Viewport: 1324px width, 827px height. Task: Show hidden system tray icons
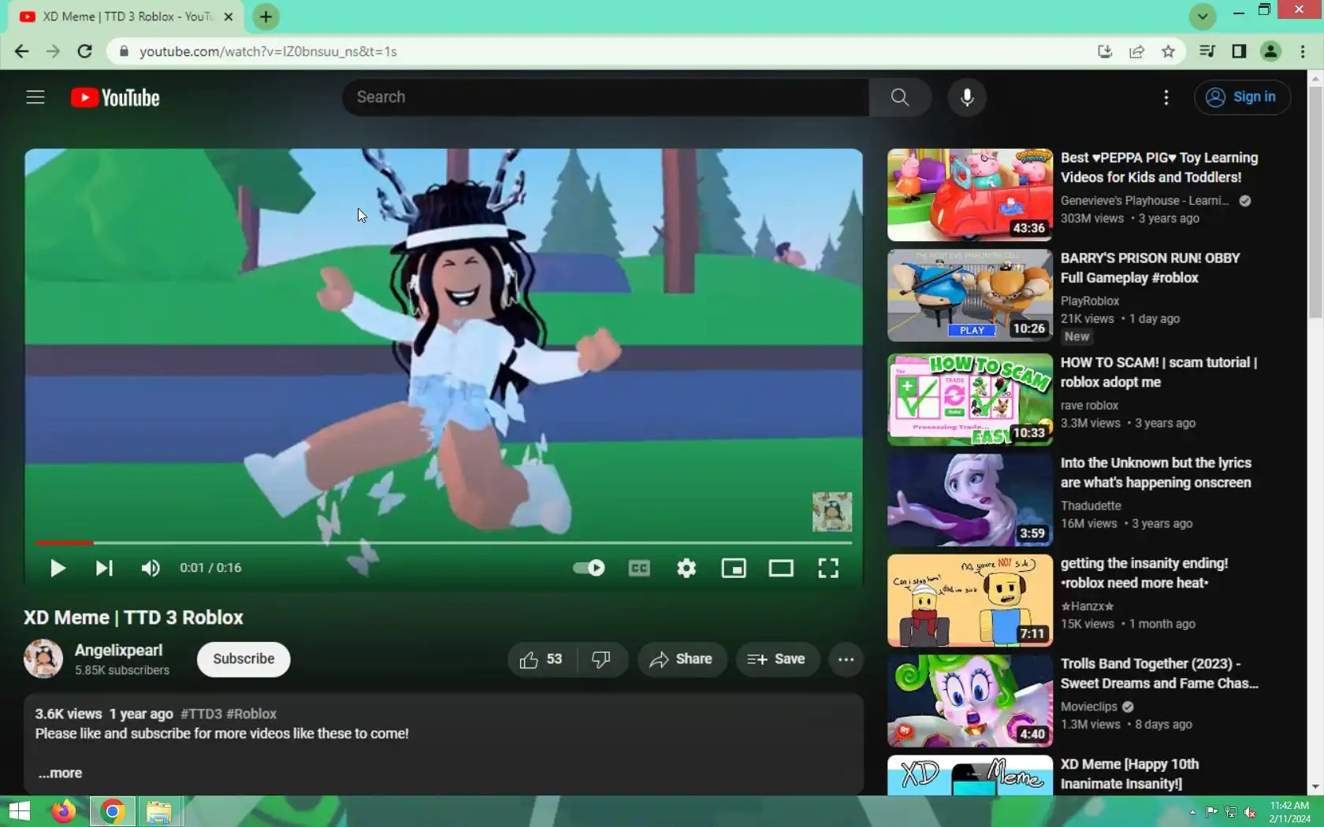pyautogui.click(x=1192, y=812)
